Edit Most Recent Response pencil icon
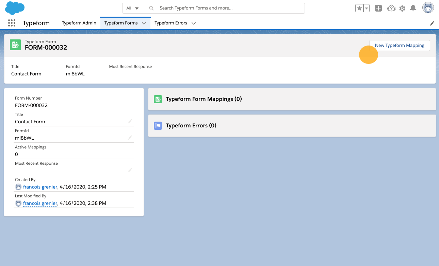 [x=130, y=170]
